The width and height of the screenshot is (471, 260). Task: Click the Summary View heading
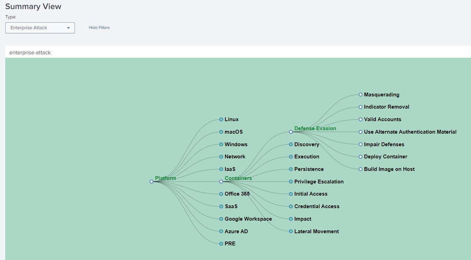[x=33, y=6]
